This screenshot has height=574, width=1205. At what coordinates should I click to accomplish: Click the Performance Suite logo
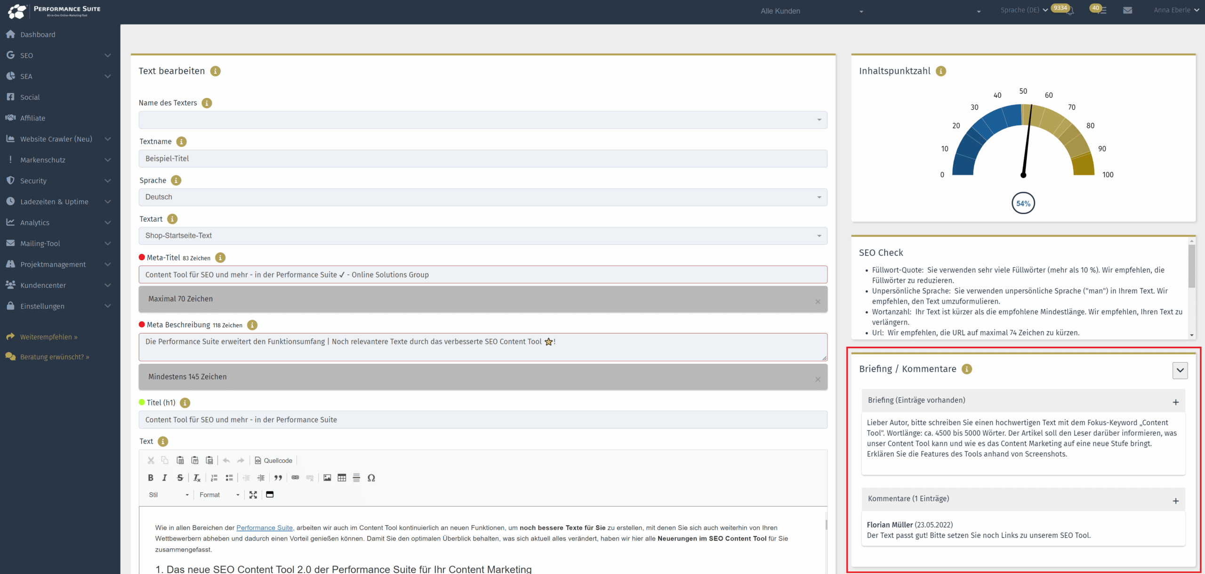tap(55, 11)
